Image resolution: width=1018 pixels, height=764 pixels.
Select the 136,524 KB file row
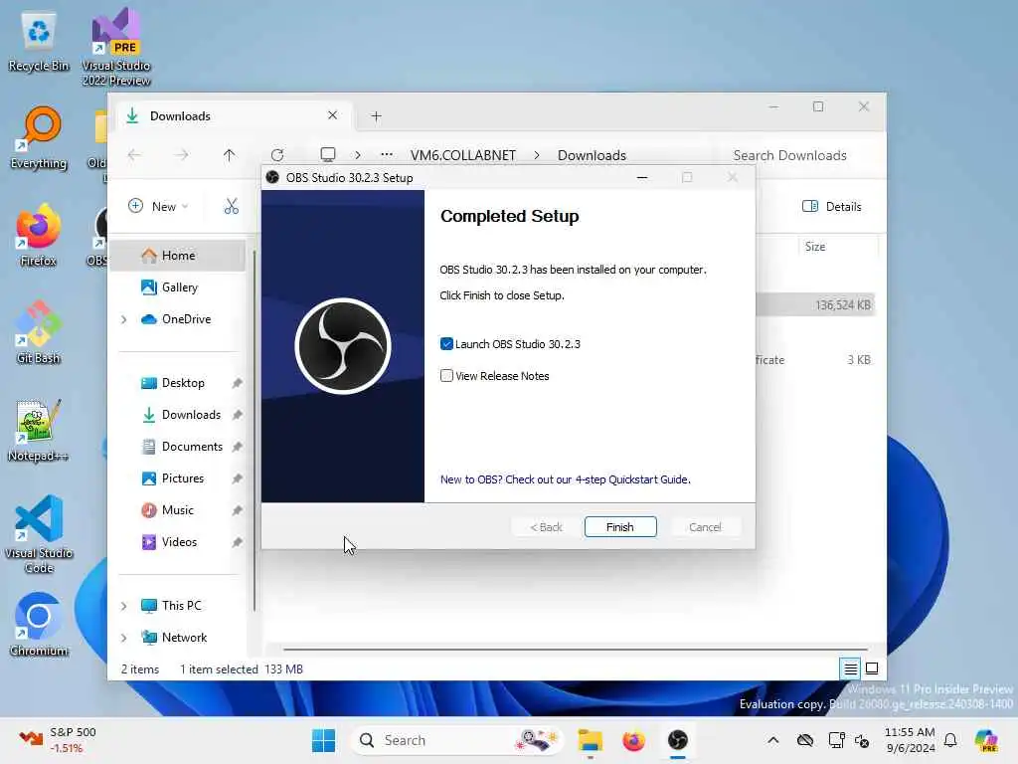click(x=815, y=305)
